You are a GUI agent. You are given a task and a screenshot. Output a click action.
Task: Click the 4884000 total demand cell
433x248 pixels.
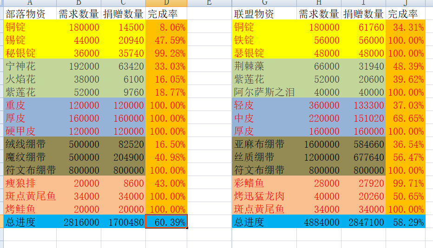pos(318,222)
